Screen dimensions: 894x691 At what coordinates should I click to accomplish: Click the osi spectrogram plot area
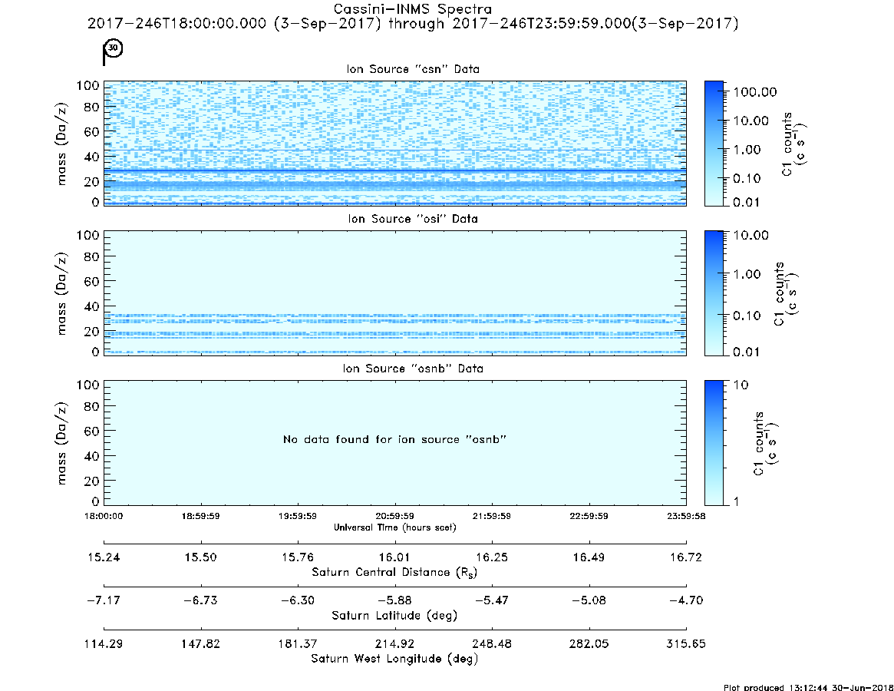click(x=395, y=293)
